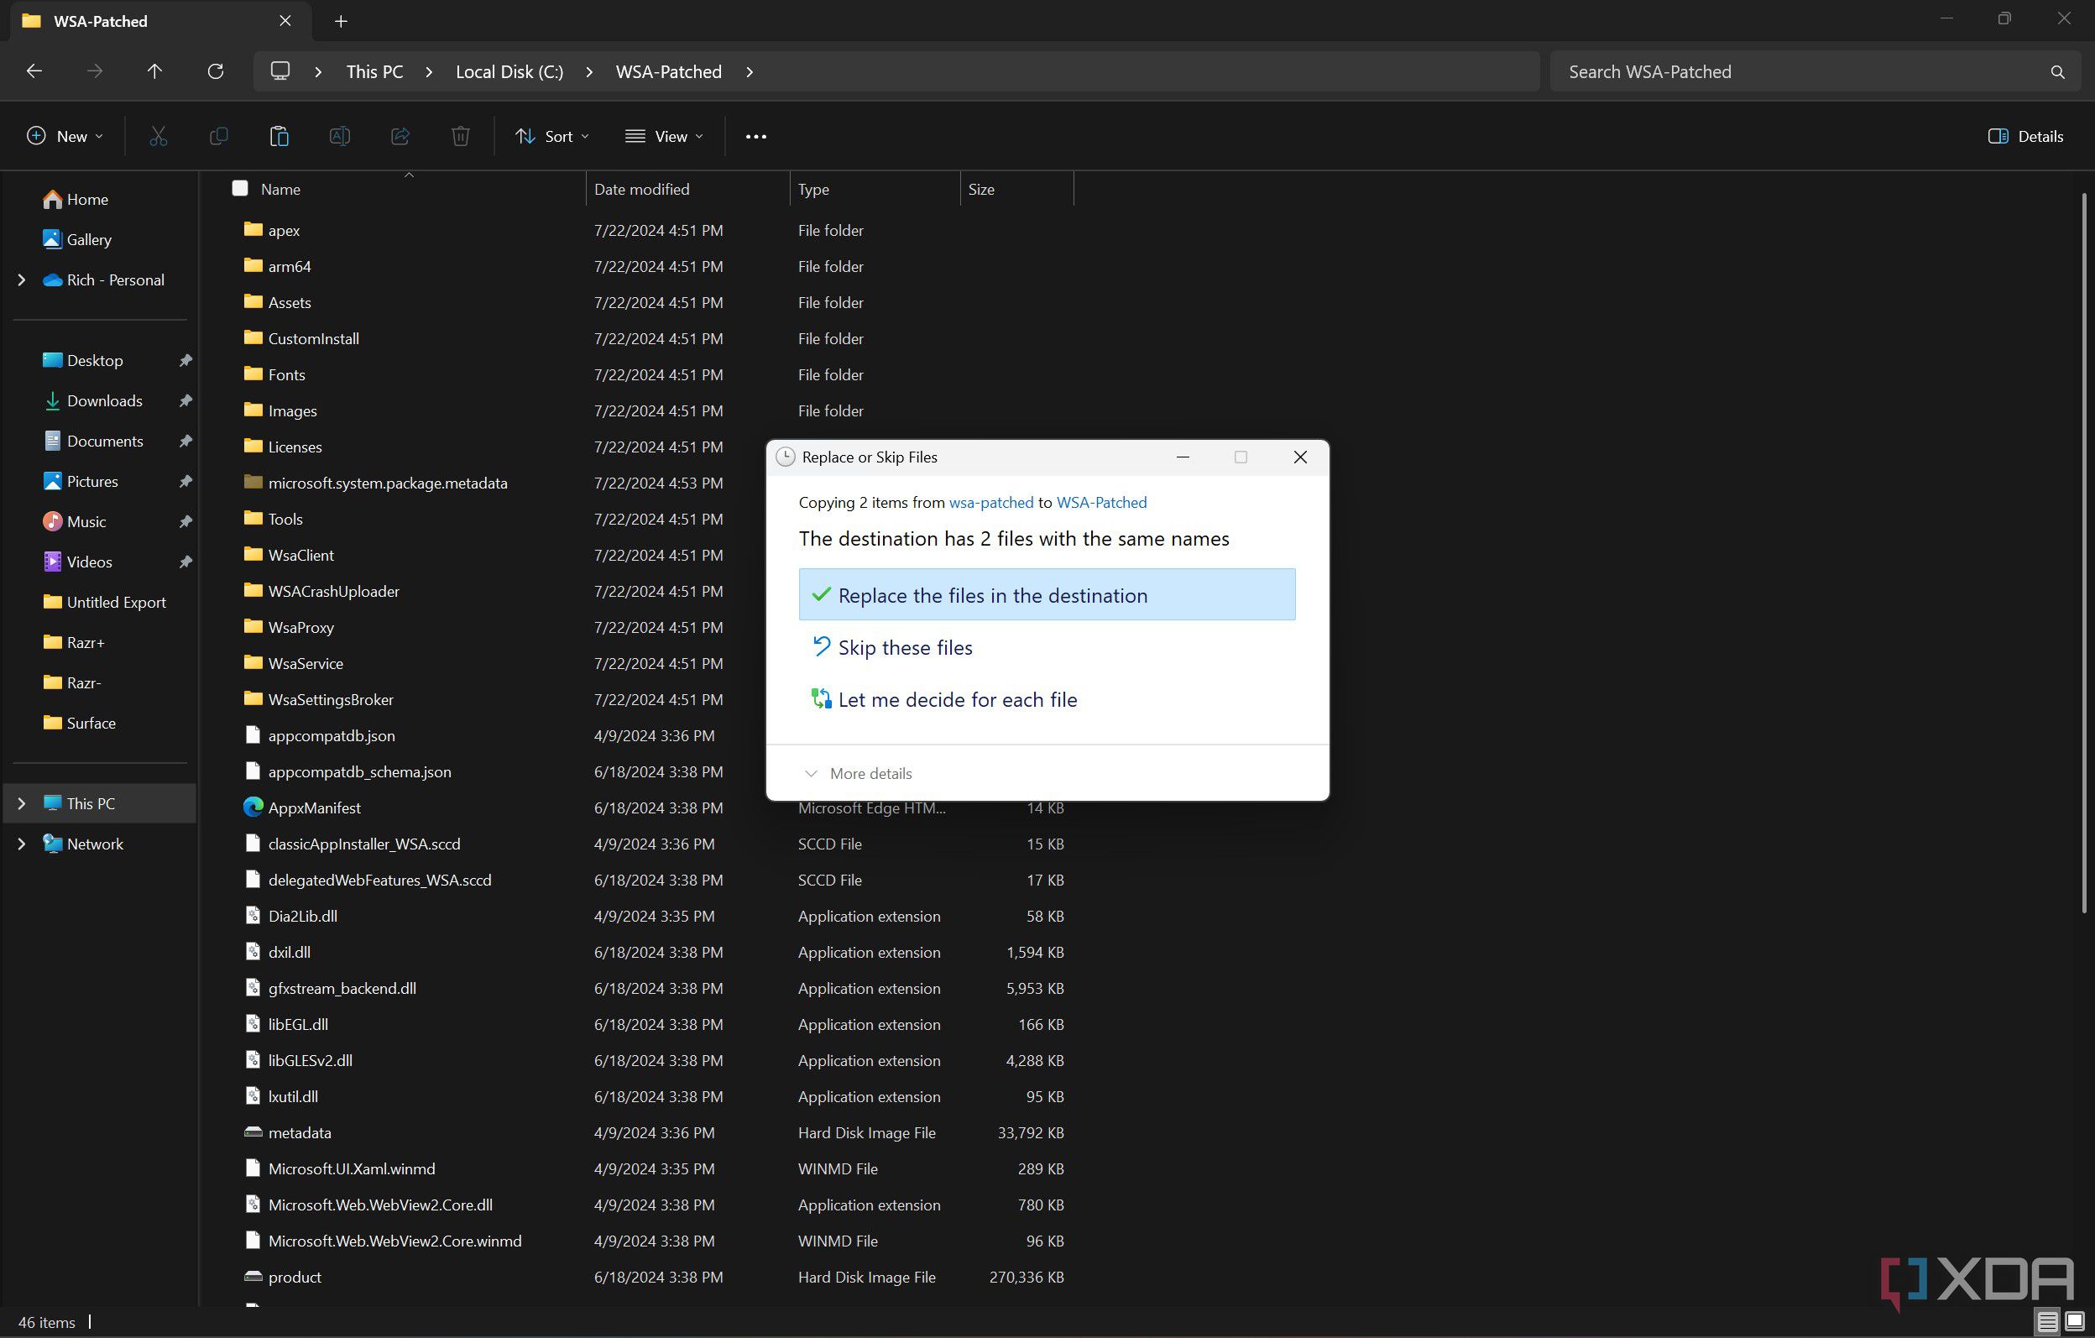Click the search magnifier icon
This screenshot has height=1338, width=2095.
(2057, 72)
